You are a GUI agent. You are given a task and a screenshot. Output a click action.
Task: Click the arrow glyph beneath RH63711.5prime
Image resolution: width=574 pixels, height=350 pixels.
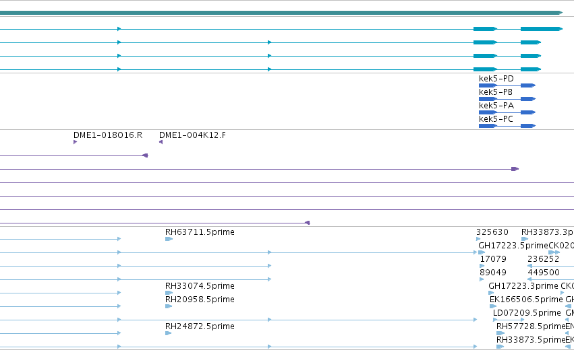169,239
